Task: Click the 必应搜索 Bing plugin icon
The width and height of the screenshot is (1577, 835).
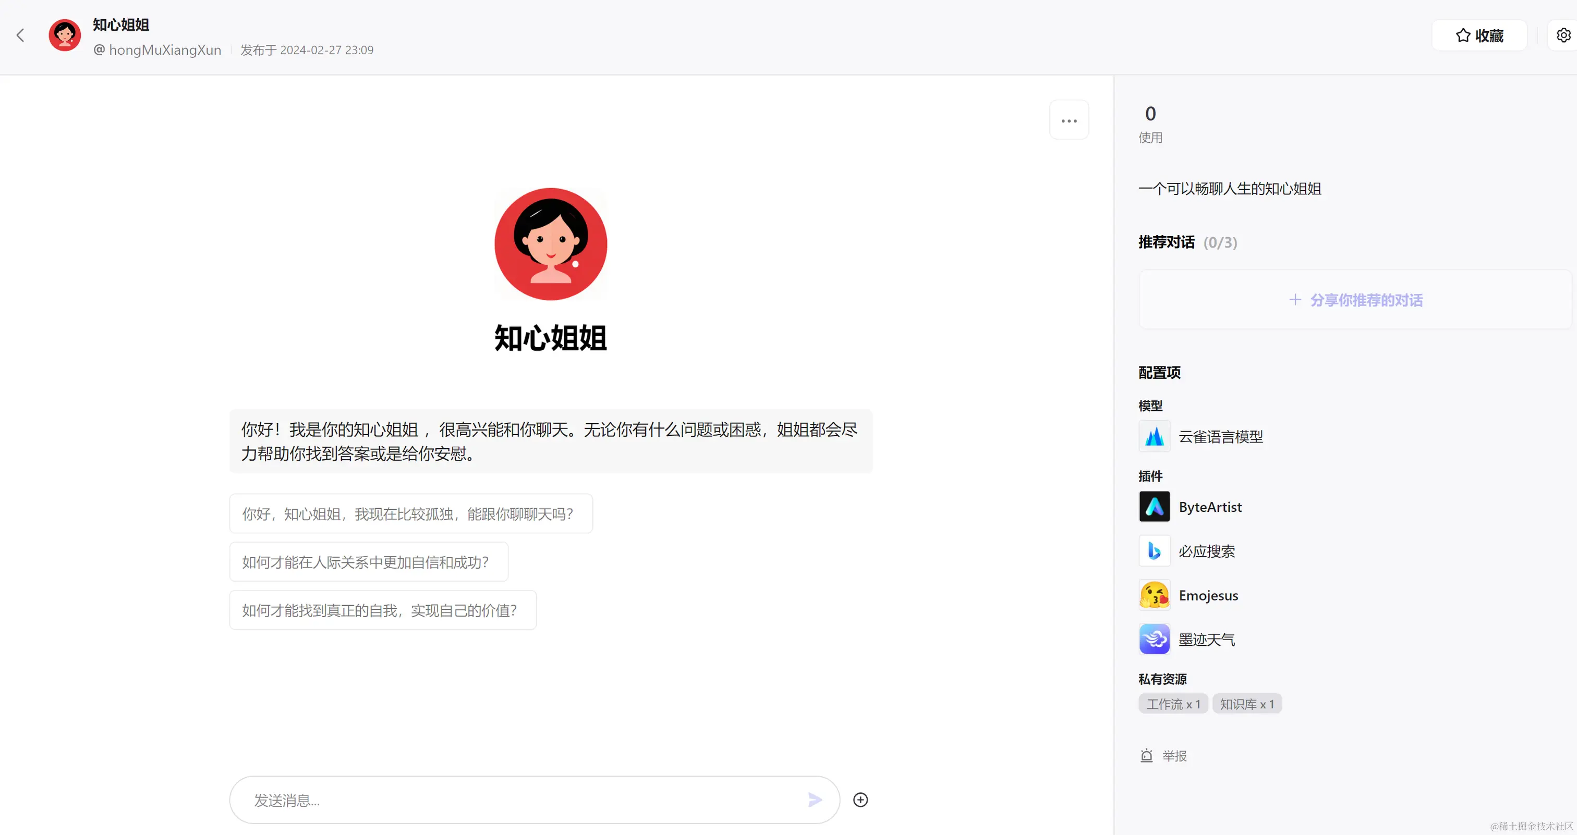Action: (x=1154, y=550)
